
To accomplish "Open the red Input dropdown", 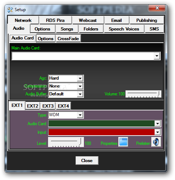I will 157,132.
